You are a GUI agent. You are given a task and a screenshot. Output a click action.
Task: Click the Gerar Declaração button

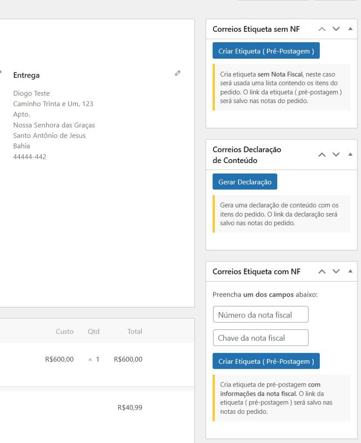[245, 182]
